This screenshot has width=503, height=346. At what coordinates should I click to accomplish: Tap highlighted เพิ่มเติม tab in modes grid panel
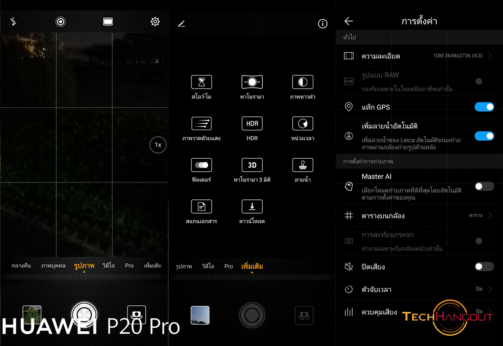(x=252, y=266)
